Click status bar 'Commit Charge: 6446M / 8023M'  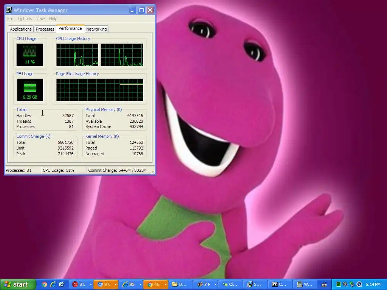pos(117,170)
